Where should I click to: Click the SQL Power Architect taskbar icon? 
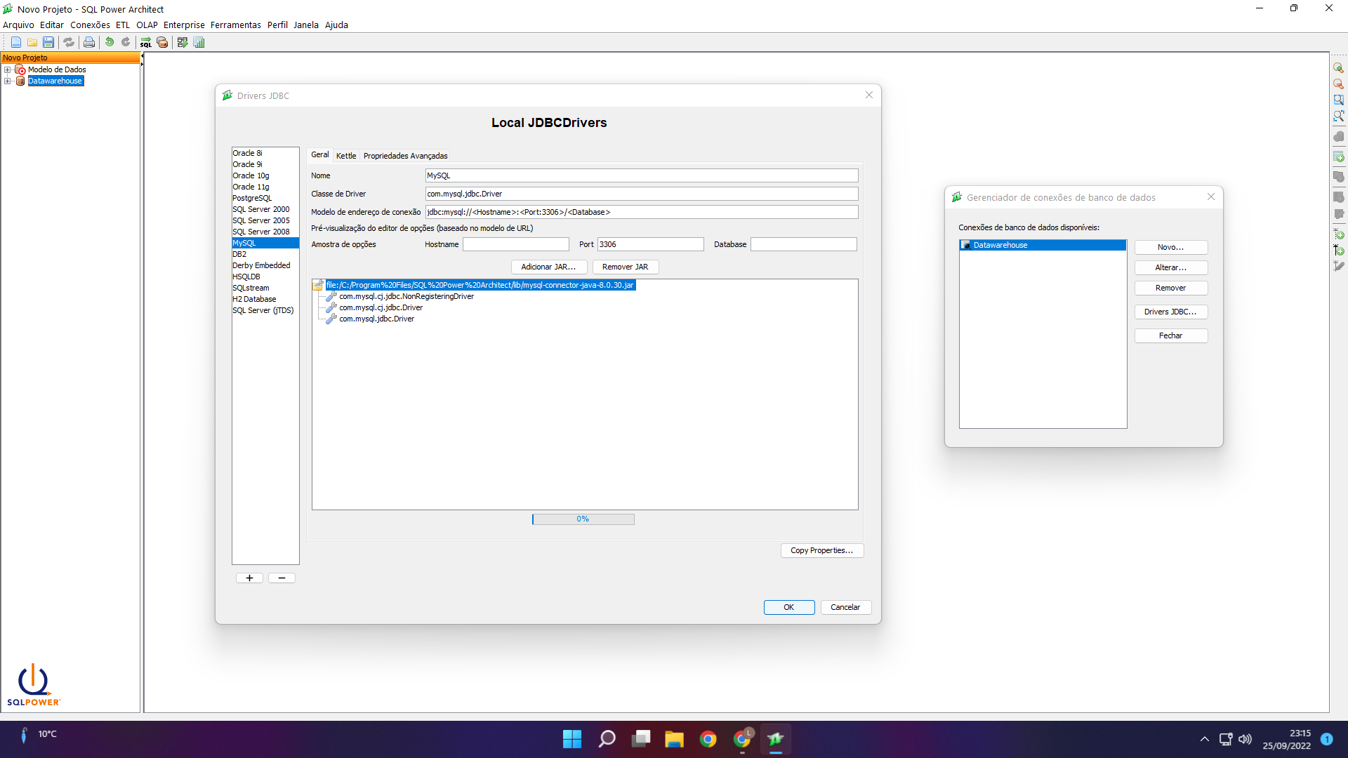[776, 739]
